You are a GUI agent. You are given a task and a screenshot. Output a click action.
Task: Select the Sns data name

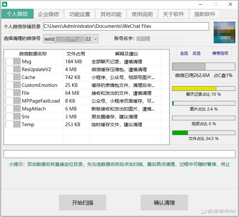[x=25, y=117]
